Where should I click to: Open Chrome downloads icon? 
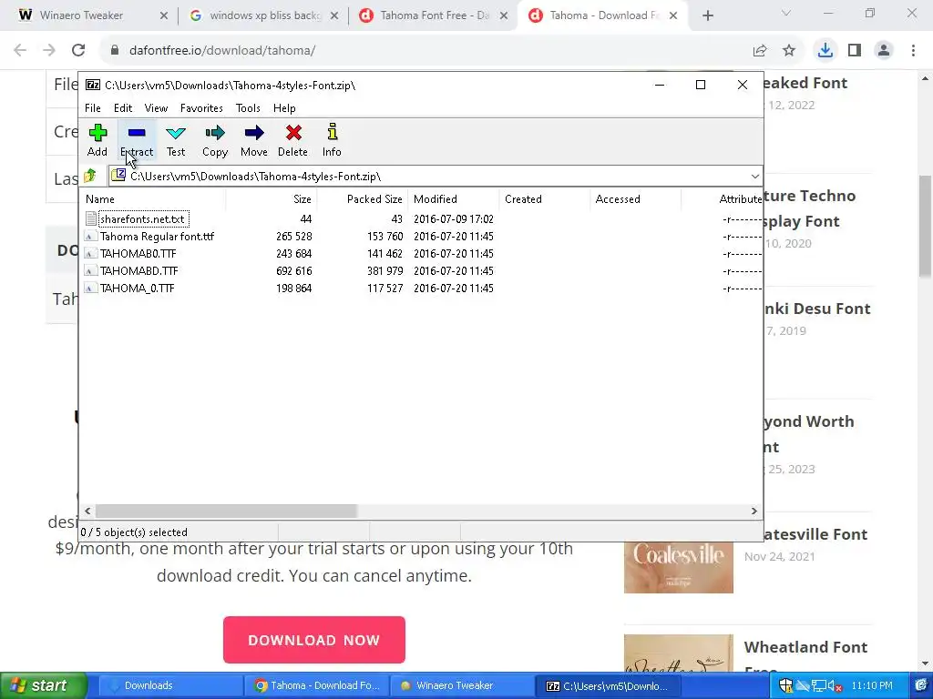[x=825, y=51]
